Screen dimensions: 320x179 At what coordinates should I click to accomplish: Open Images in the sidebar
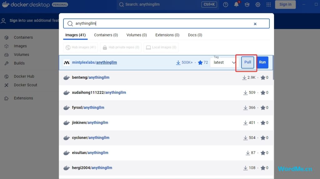[20, 46]
